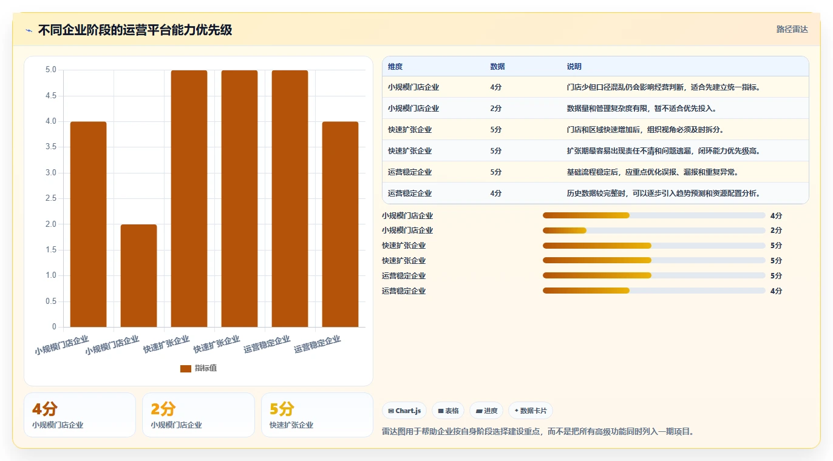Viewport: 833px width, 461px height.
Task: Click the 数据 column header
Action: (497, 67)
